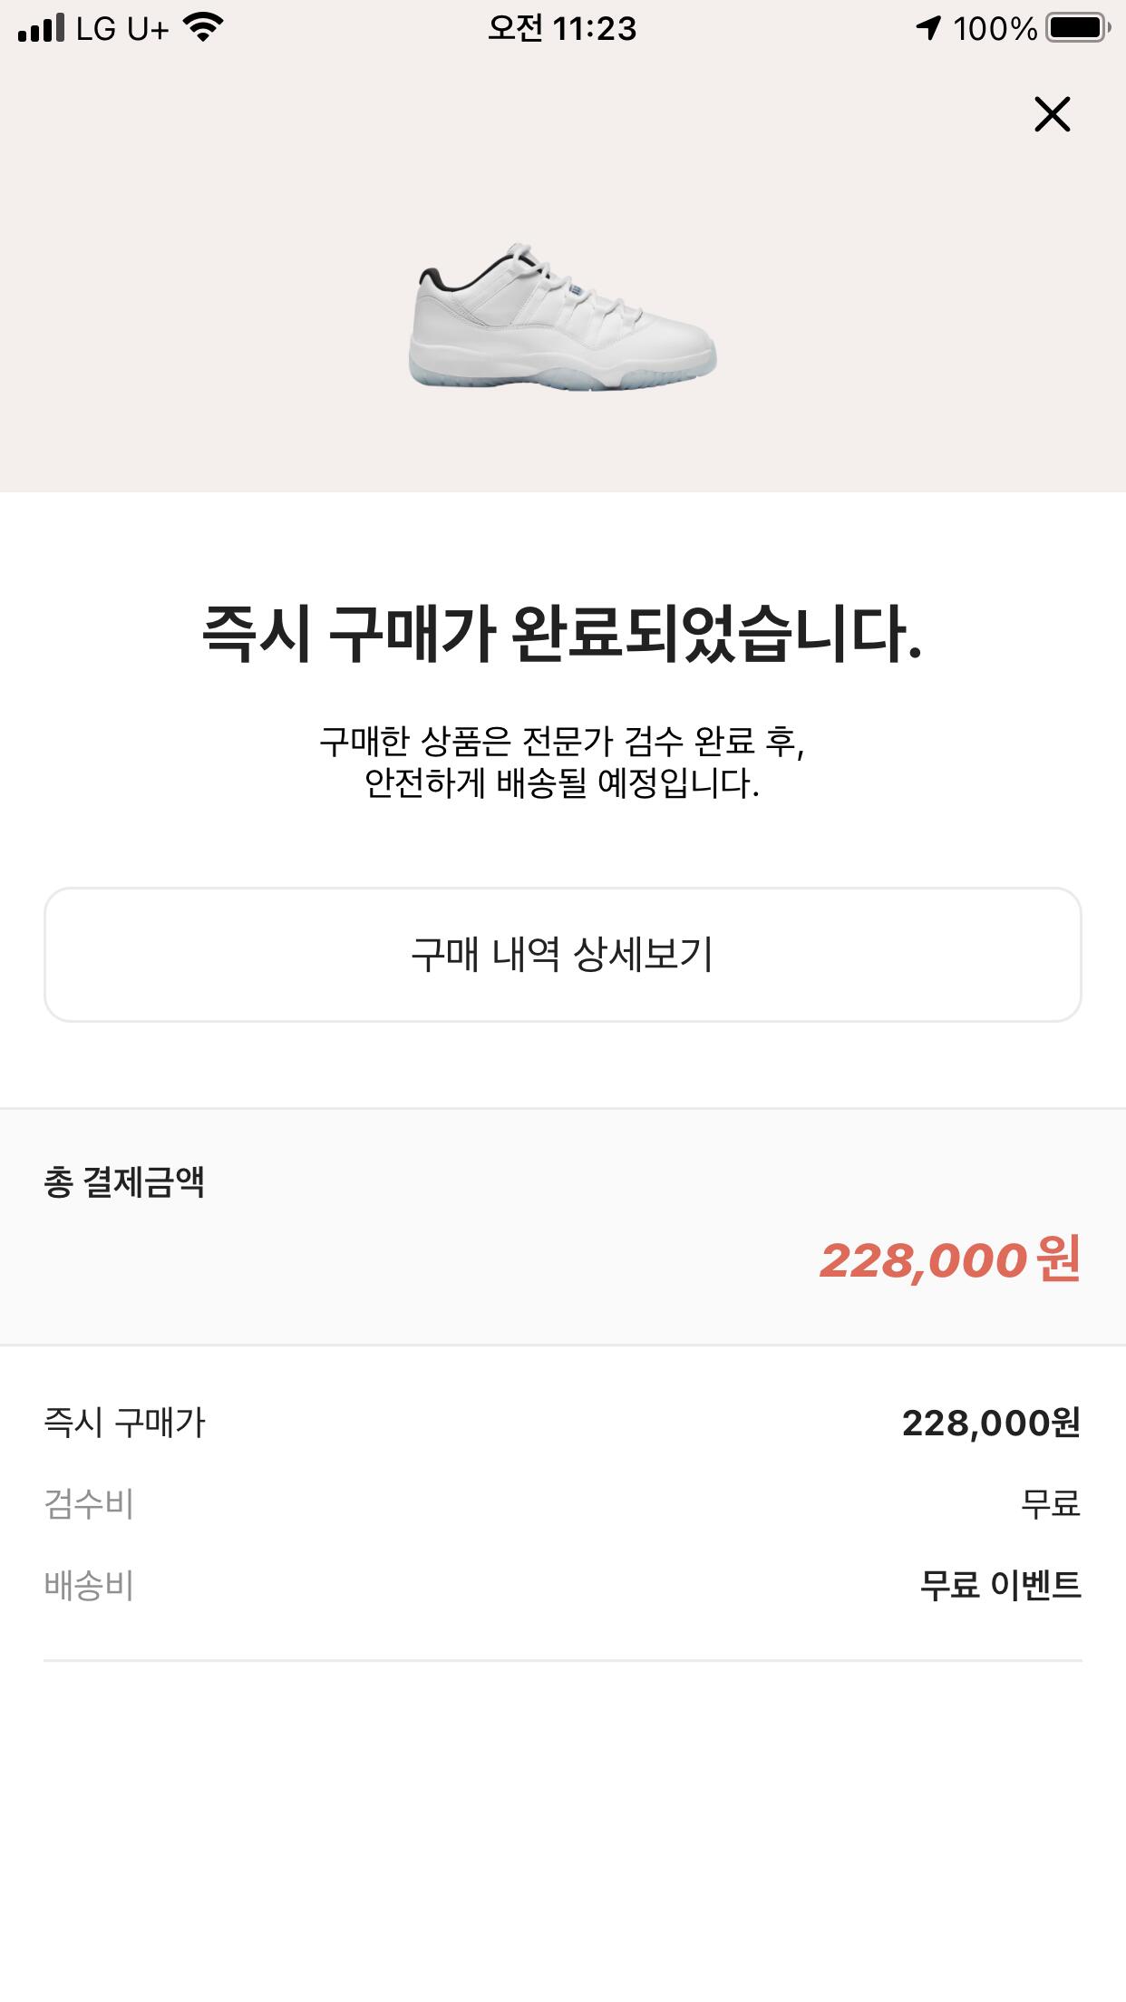Tap the LG U+ carrier label
Image resolution: width=1126 pixels, height=2002 pixels.
(121, 29)
